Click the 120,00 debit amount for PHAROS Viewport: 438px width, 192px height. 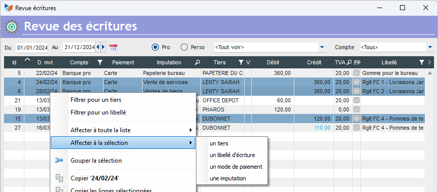[282, 109]
